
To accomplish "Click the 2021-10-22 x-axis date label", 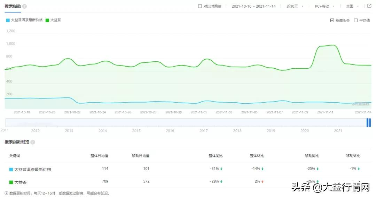I will click(x=72, y=112).
